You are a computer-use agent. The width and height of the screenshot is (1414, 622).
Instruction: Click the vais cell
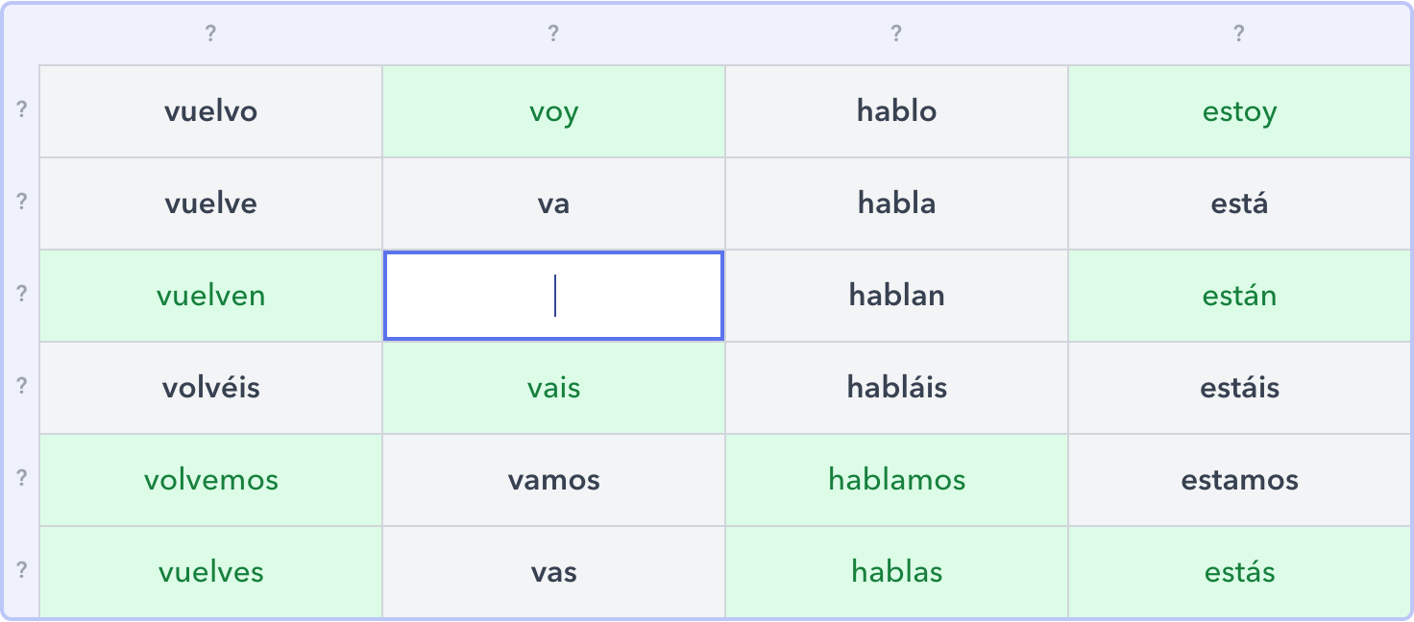click(553, 387)
